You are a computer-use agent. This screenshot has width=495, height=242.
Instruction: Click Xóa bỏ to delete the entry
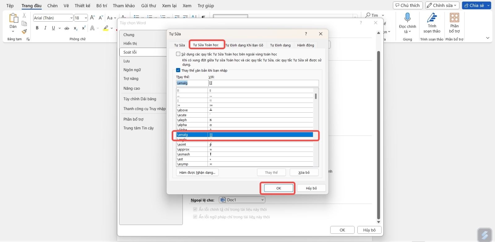(x=304, y=172)
